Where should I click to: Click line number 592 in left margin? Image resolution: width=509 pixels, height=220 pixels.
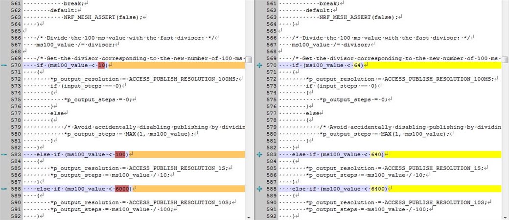pos(16,216)
